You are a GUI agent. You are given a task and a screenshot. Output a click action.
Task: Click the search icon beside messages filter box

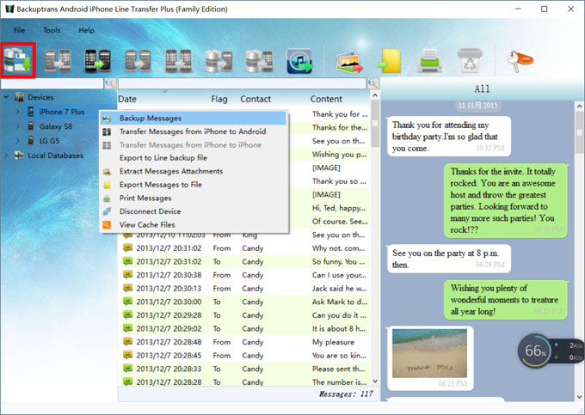pyautogui.click(x=373, y=83)
